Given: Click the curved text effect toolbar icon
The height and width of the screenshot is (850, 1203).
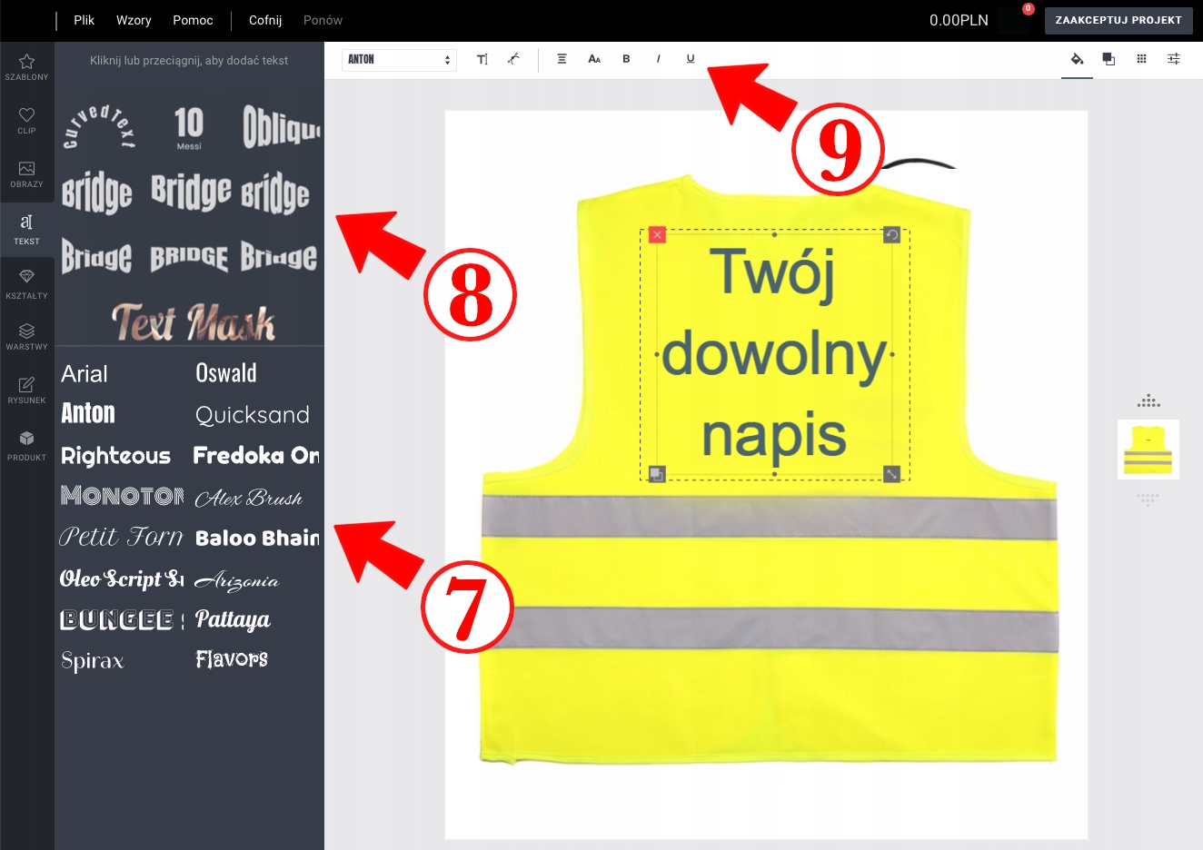Looking at the screenshot, I should pyautogui.click(x=513, y=59).
